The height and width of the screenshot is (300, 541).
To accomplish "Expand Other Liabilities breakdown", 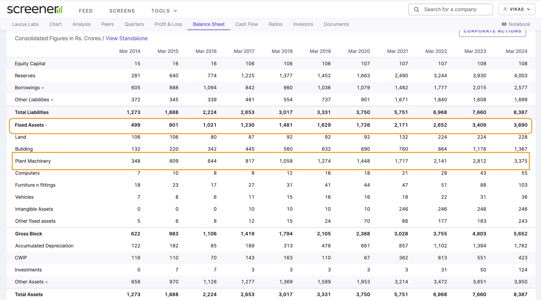I will coord(52,100).
